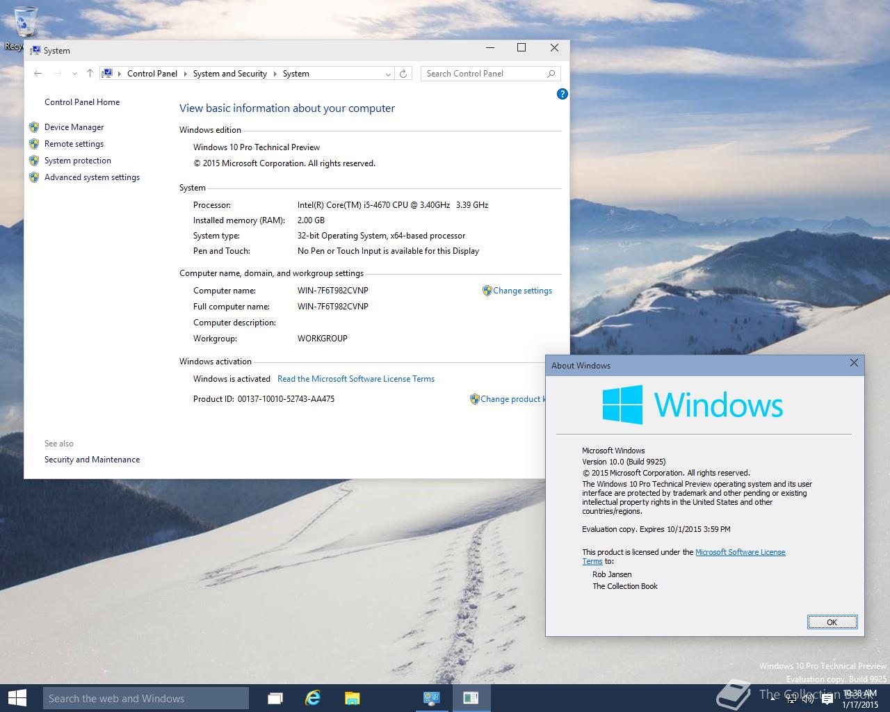Select Control Panel breadcrumb
This screenshot has height=712, width=890.
152,73
